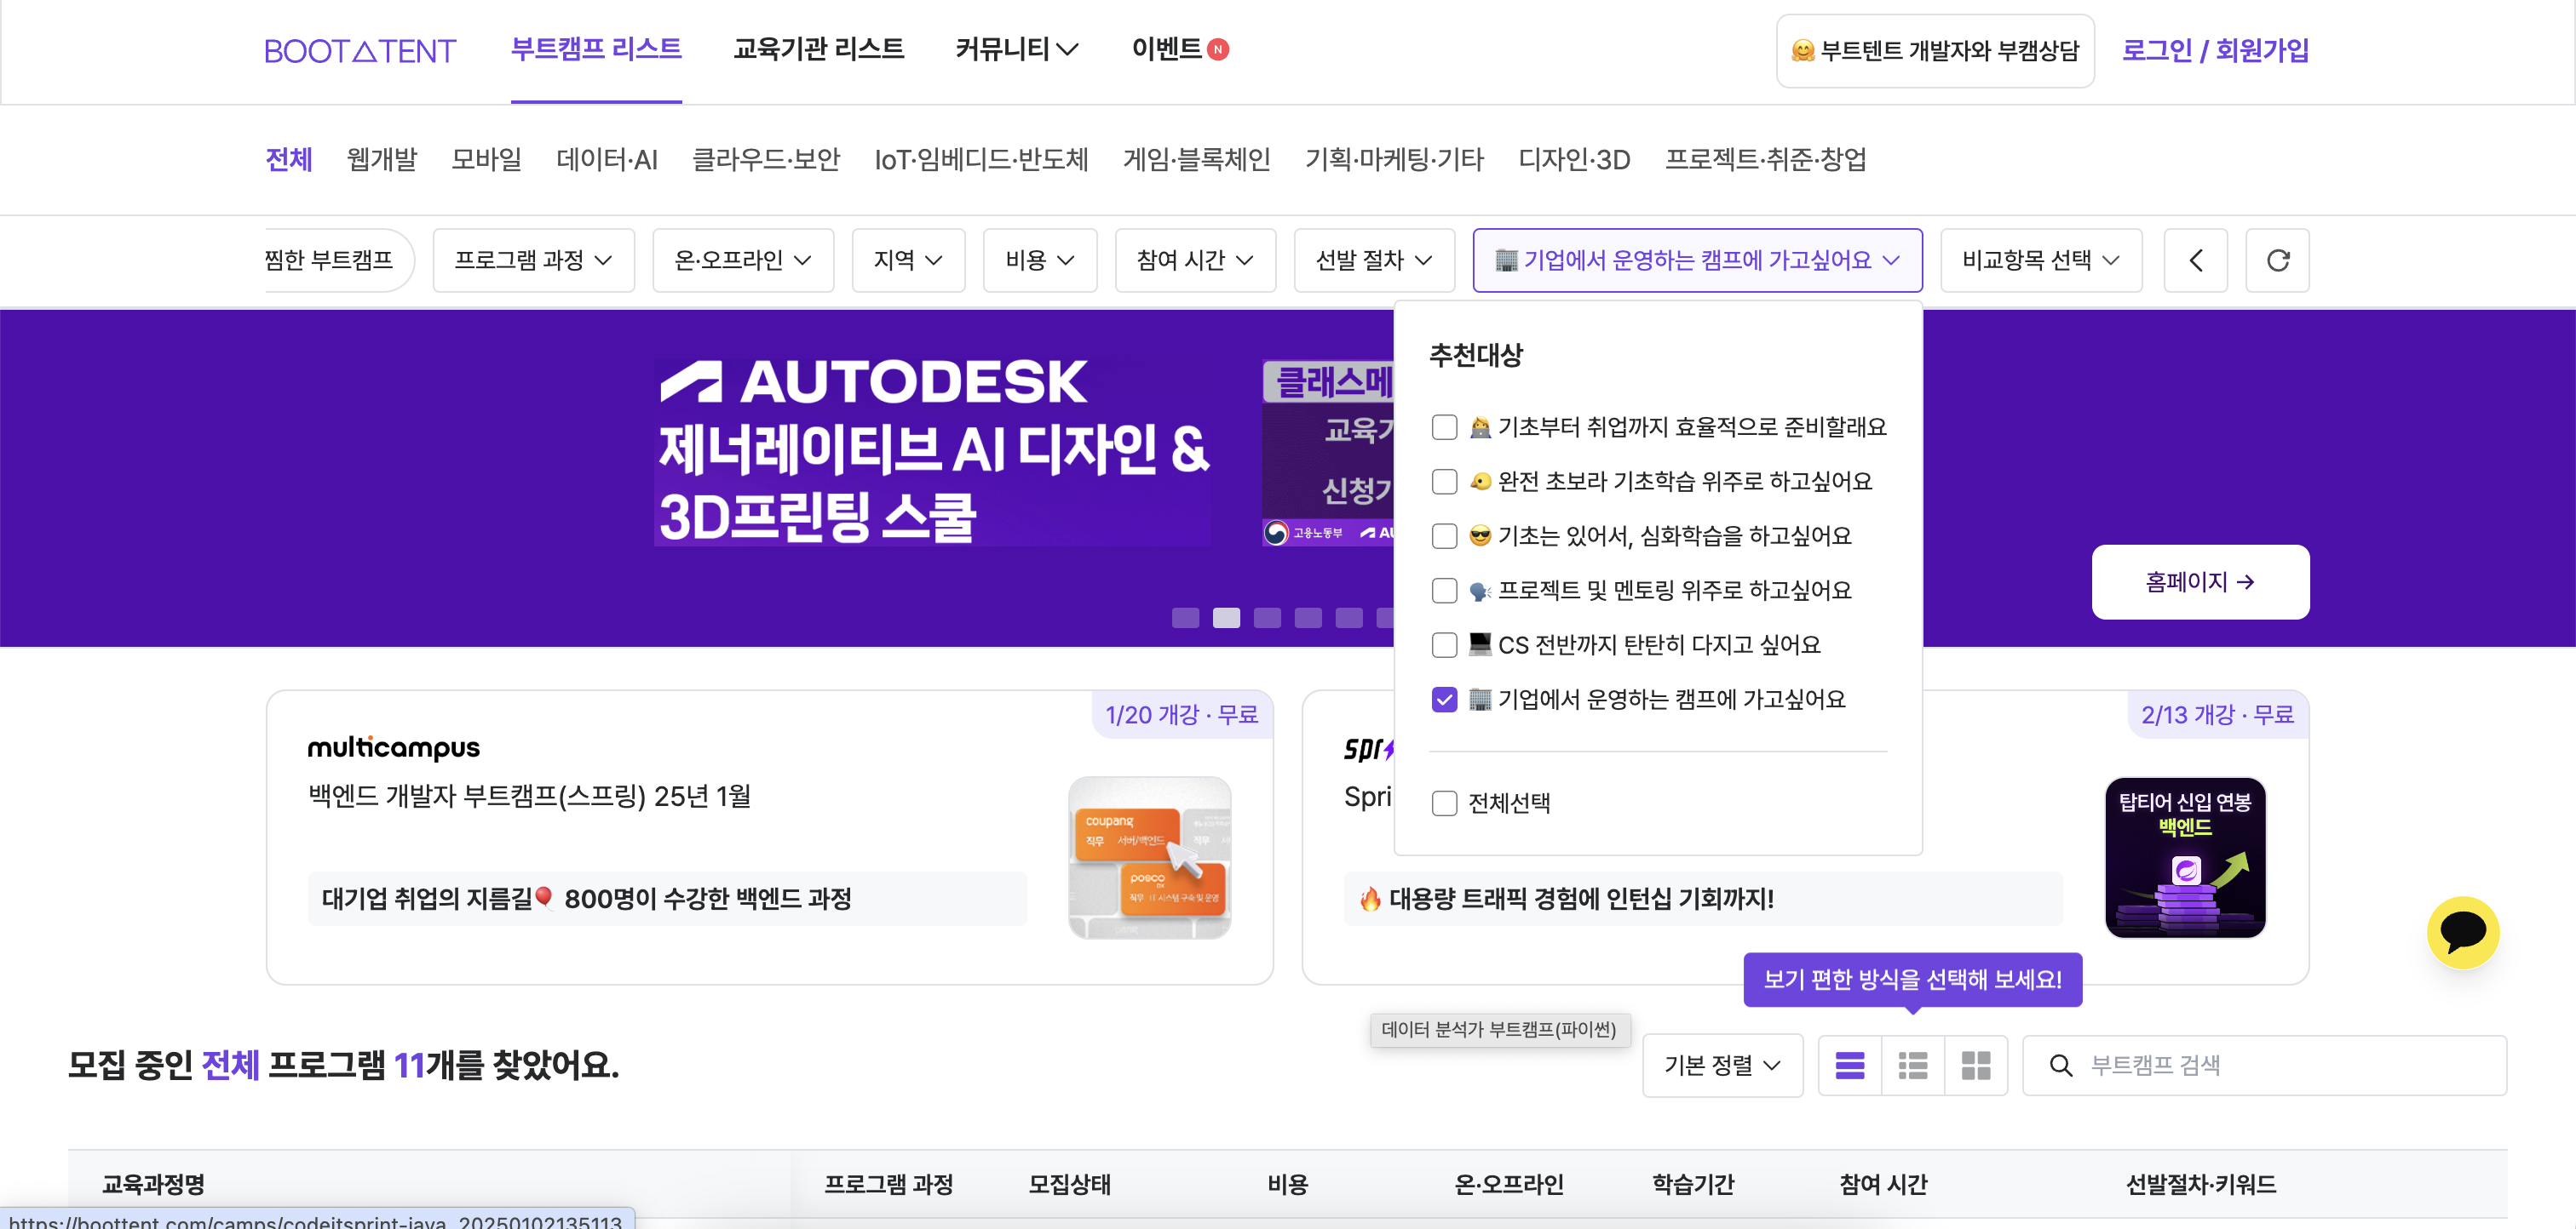
Task: Check the 전체선택 checkbox
Action: (x=1444, y=803)
